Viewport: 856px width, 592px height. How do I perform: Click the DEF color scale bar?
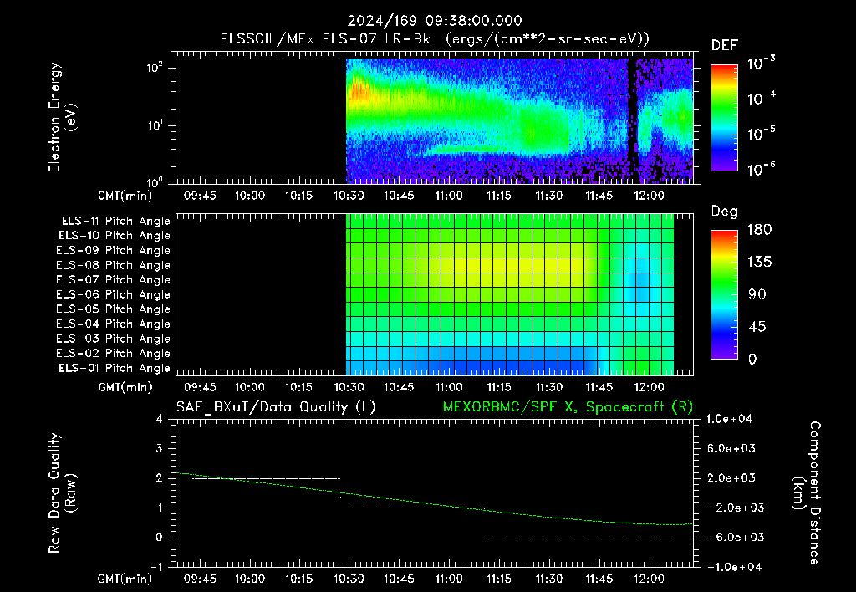(x=724, y=117)
